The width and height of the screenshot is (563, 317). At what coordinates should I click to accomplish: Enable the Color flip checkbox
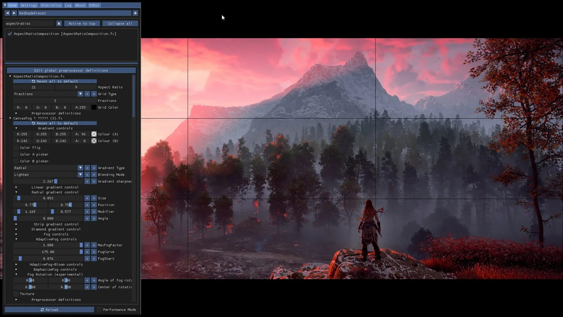[x=16, y=148]
